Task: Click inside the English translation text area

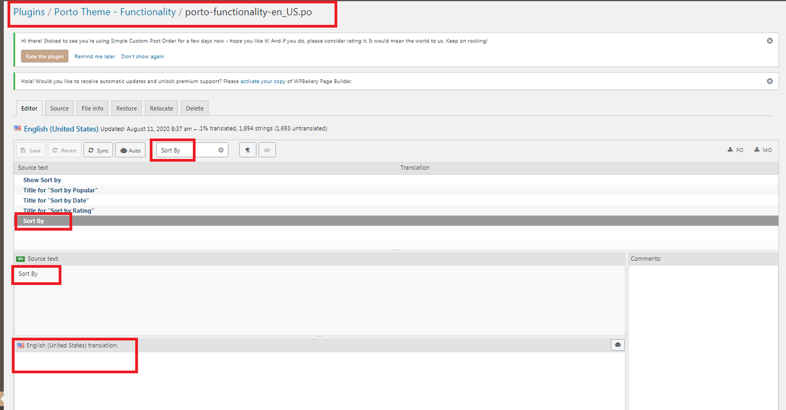Action: (319, 381)
